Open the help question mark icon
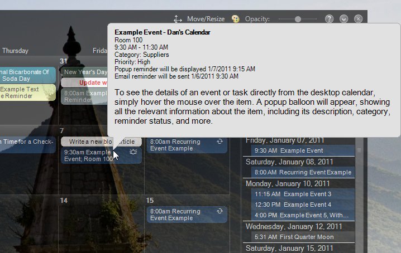The height and width of the screenshot is (253, 401). click(329, 19)
